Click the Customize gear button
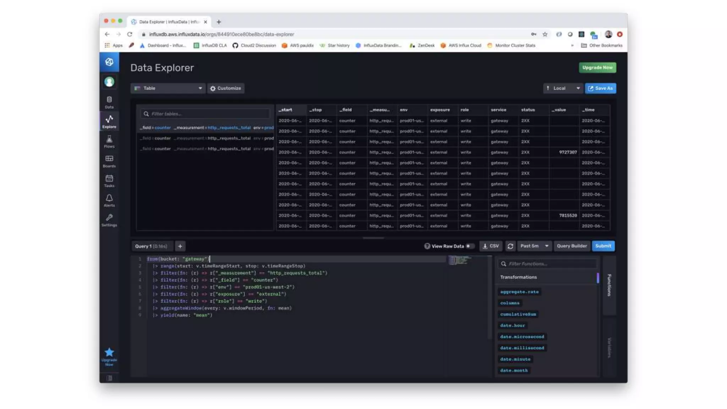The width and height of the screenshot is (727, 409). (x=225, y=88)
